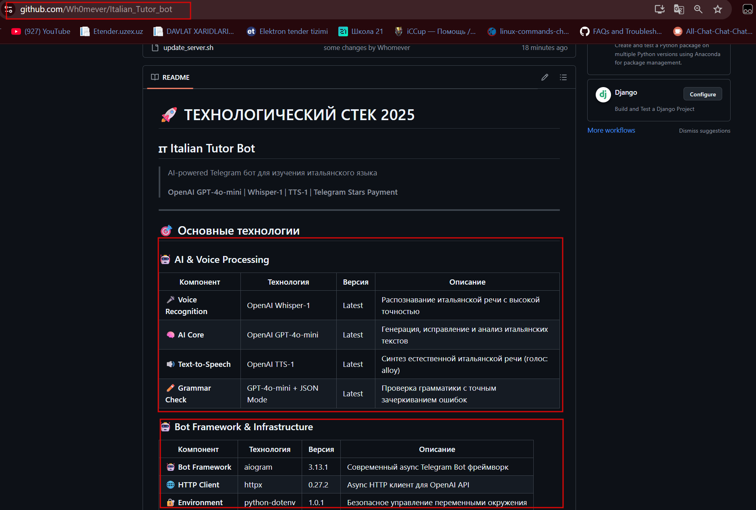Click the Grammar Check table cell
Image resolution: width=756 pixels, height=510 pixels.
[200, 393]
